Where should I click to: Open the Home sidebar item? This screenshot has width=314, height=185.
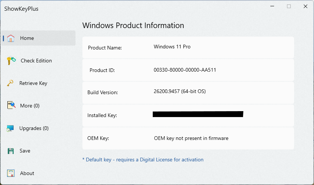pyautogui.click(x=38, y=38)
